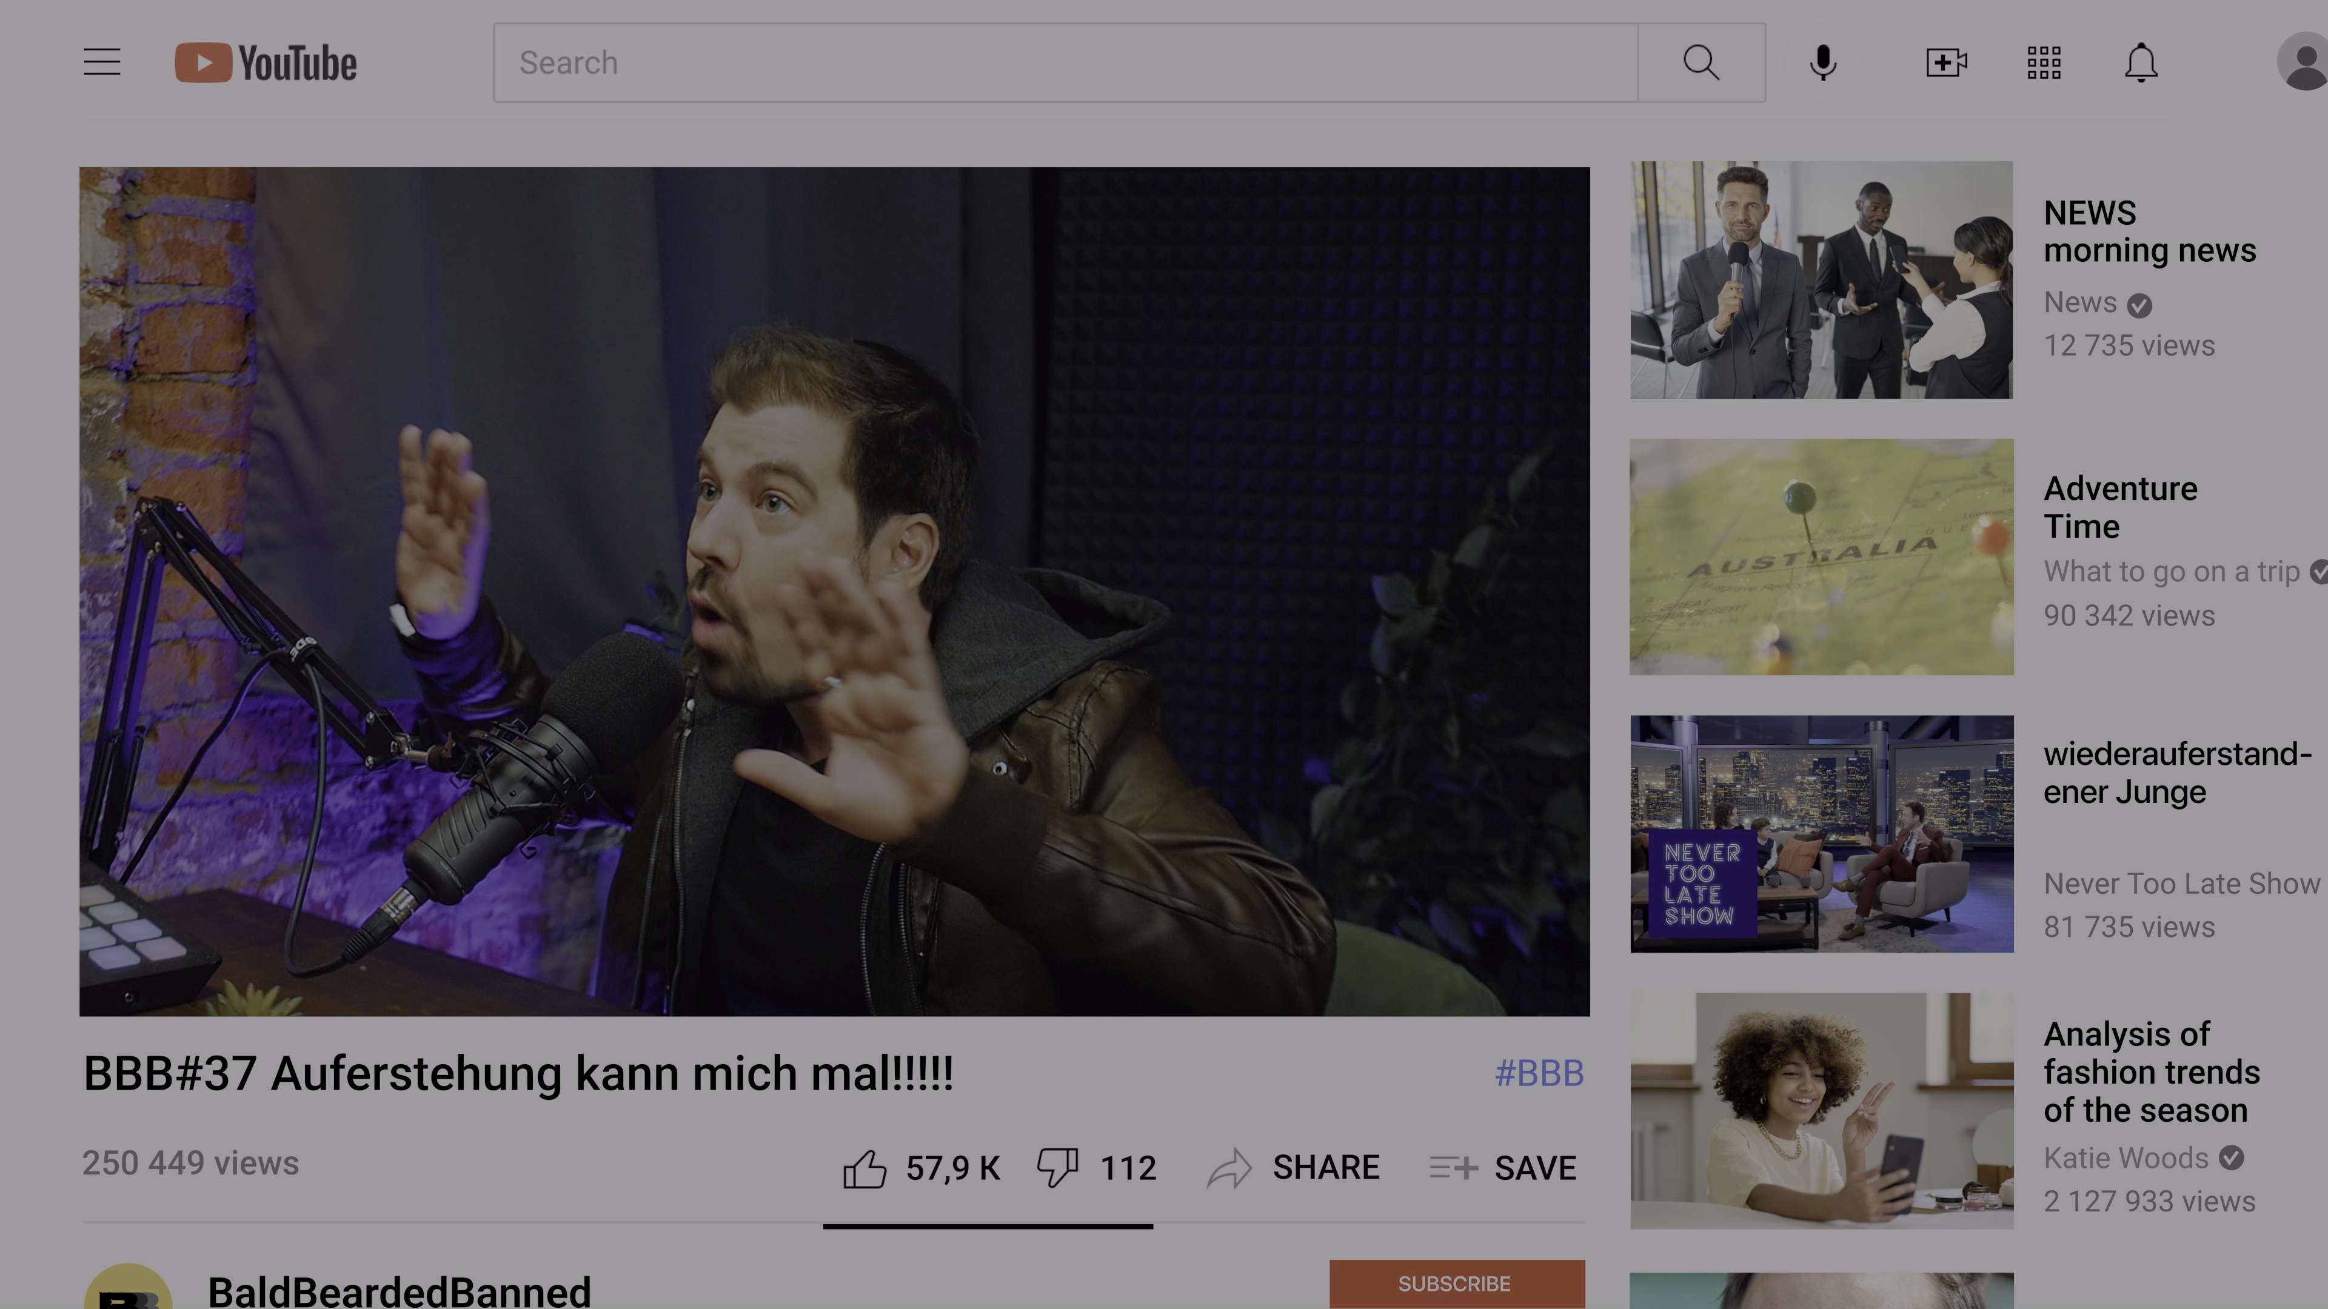Open the Adventure Time Australia map video

(x=1821, y=556)
